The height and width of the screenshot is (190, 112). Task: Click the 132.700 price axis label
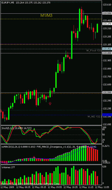[107, 77]
